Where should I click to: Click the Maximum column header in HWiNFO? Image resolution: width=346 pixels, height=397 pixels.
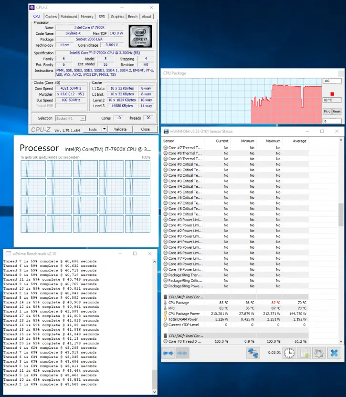click(x=273, y=141)
